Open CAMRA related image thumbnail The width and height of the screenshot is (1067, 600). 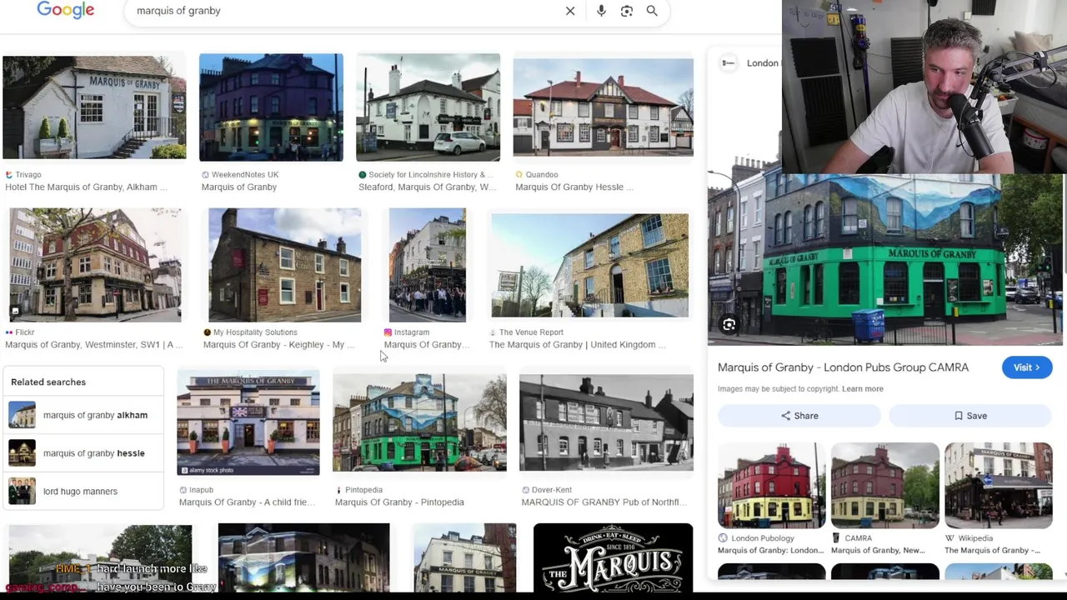click(x=884, y=486)
